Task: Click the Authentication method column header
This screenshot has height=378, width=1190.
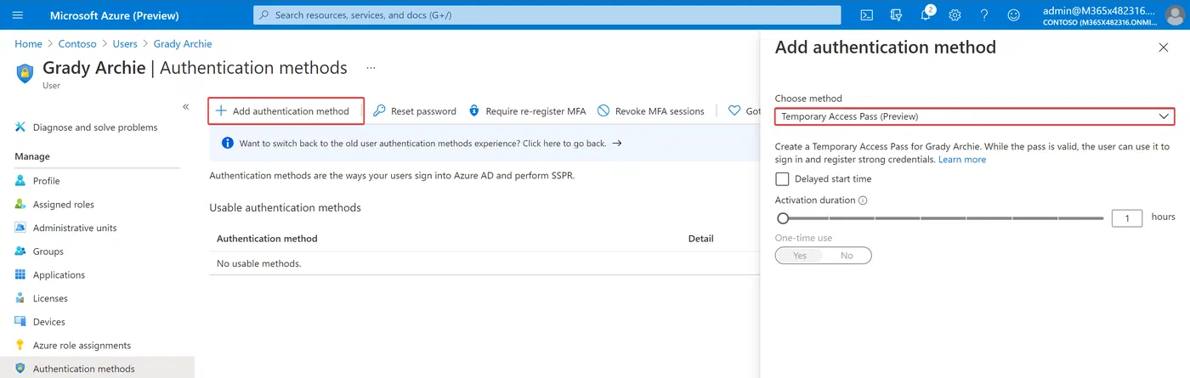Action: point(267,239)
